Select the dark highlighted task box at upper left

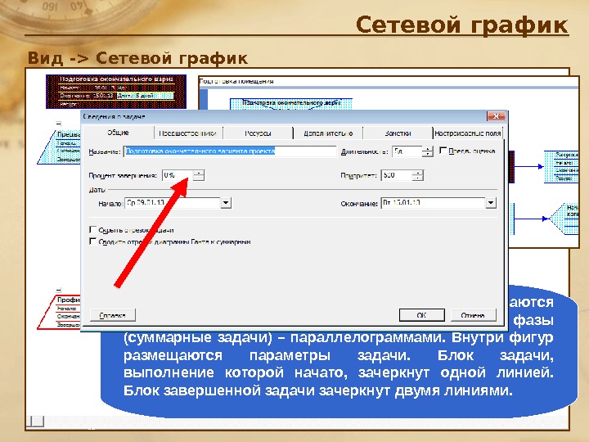point(116,92)
